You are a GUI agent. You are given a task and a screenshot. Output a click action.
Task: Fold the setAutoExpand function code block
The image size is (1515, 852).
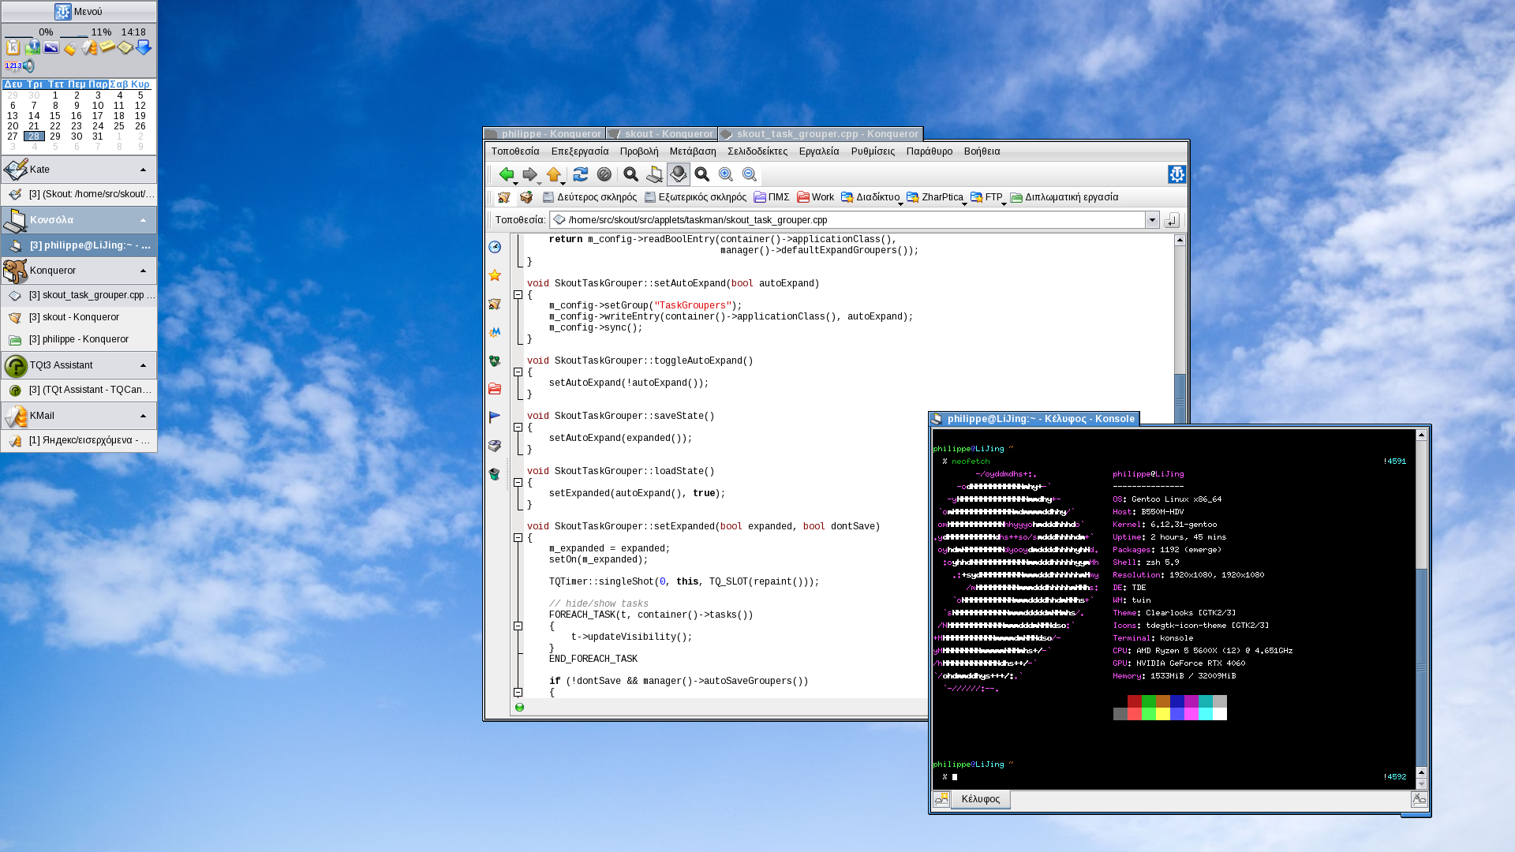[518, 295]
